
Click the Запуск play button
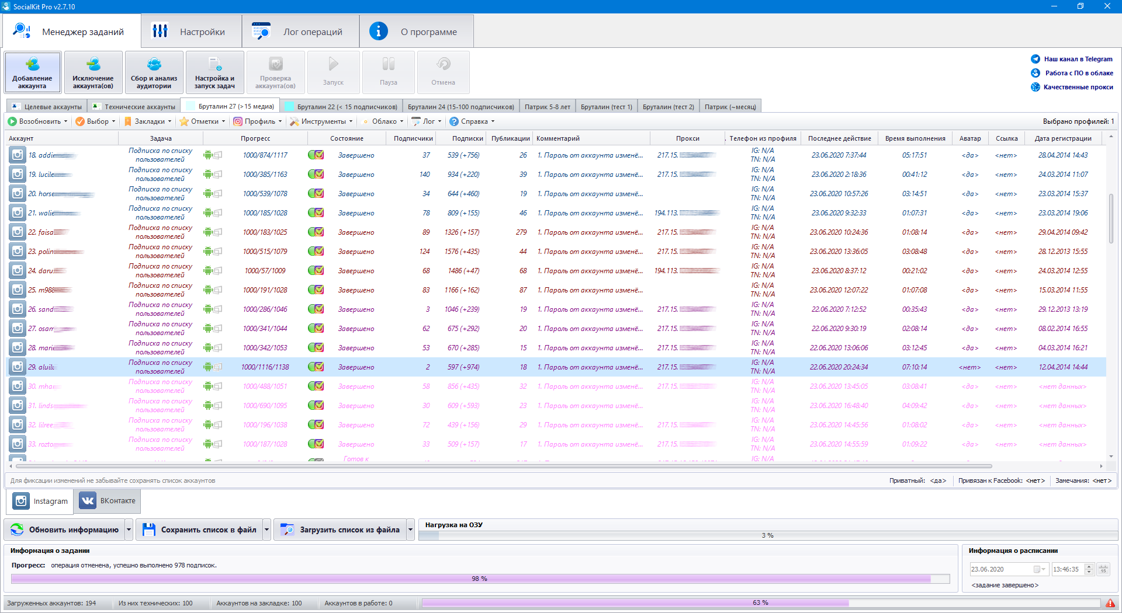[333, 72]
